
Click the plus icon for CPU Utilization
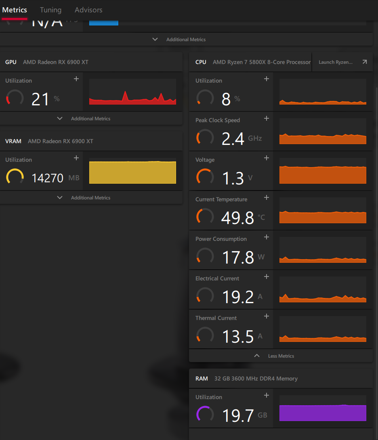pos(267,79)
